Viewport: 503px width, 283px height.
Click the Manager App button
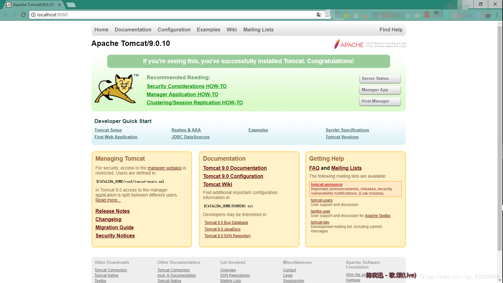[380, 90]
